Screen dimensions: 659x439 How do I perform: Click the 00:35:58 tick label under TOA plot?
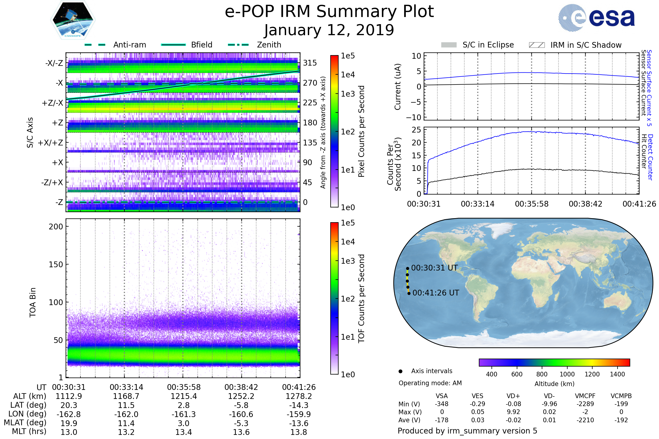tap(184, 387)
